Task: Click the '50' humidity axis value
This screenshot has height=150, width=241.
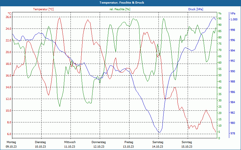Action: coord(220,75)
